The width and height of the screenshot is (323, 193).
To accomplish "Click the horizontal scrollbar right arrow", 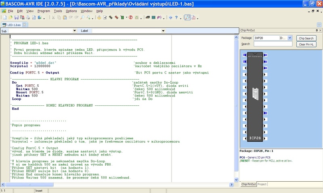I will coord(231,185).
